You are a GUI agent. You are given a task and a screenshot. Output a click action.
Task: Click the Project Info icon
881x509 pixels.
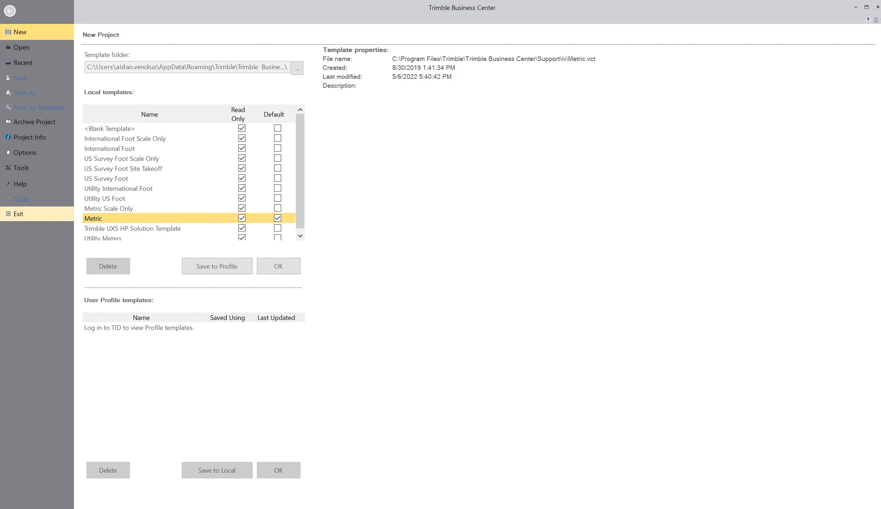click(x=8, y=137)
